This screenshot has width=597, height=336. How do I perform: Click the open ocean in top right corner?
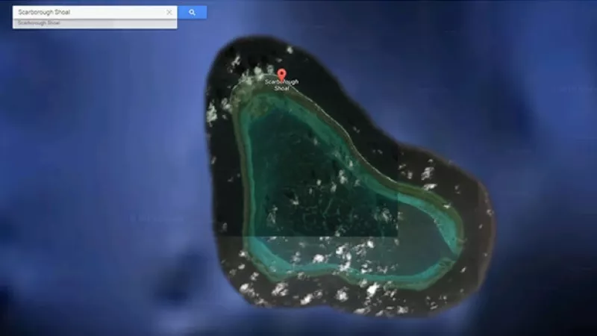(552, 30)
